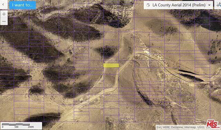This screenshot has width=221, height=130.
Task: Open the tools wrench-and-screwdriver icon
Action: coord(218,5)
